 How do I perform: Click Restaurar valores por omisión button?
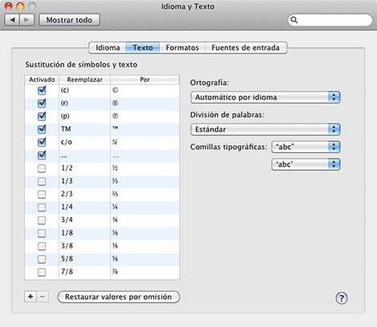119,297
